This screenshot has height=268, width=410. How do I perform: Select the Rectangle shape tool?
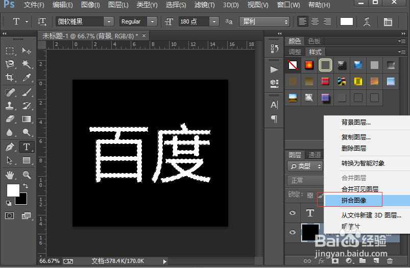coord(27,160)
